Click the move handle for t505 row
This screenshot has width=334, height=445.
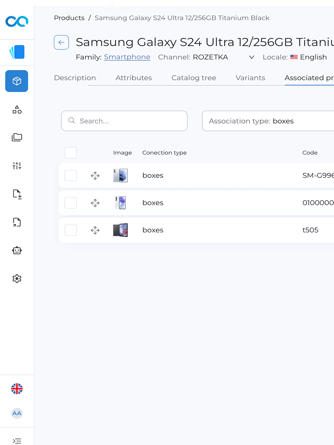(95, 230)
